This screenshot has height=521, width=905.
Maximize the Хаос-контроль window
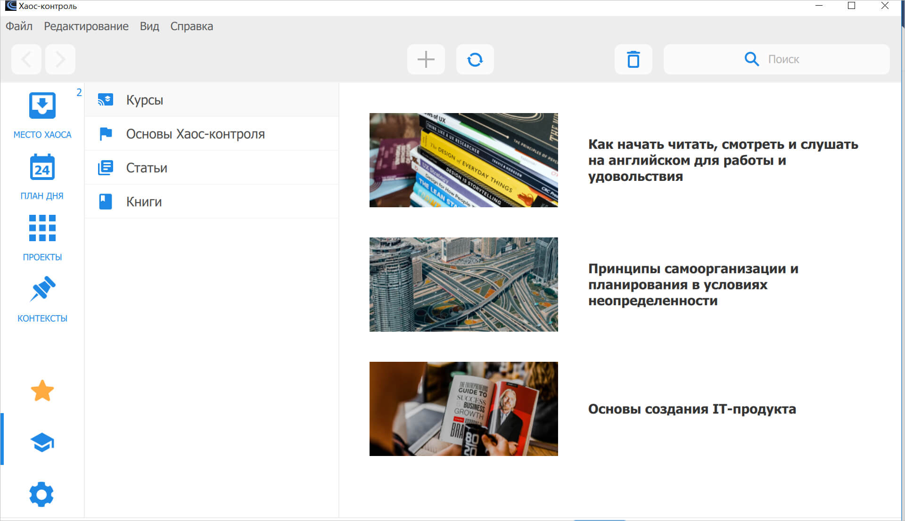[x=851, y=6]
